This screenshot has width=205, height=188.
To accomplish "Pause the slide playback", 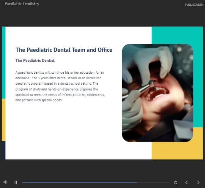I will [x=16, y=183].
